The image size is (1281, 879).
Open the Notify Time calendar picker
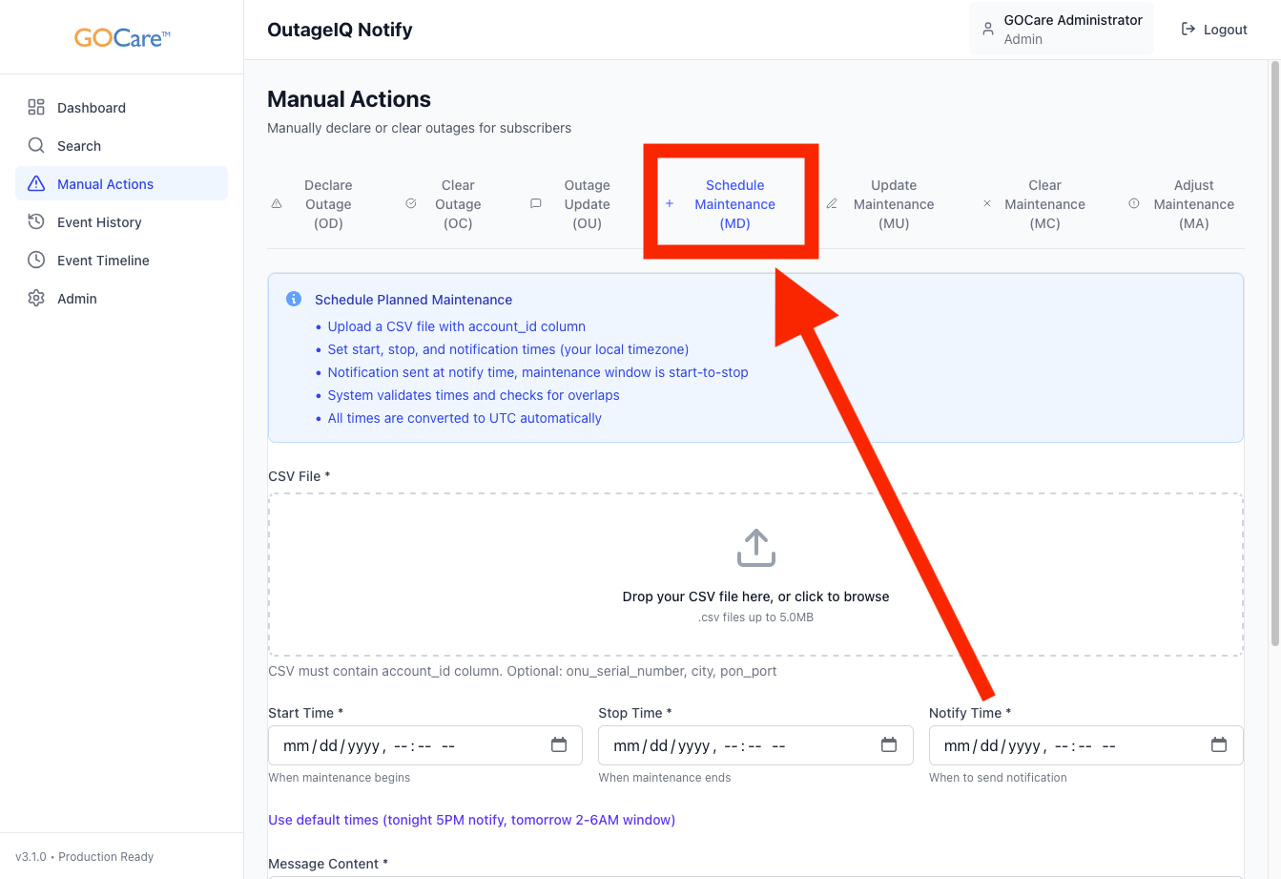coord(1219,745)
